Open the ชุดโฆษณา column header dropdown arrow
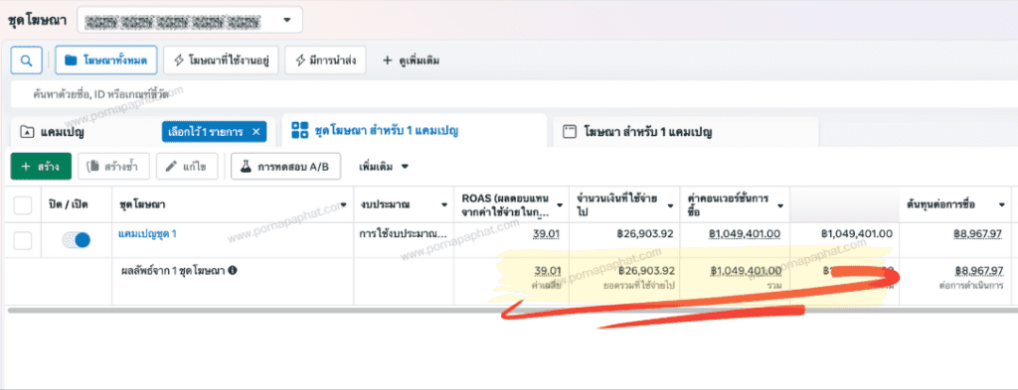 [x=343, y=204]
